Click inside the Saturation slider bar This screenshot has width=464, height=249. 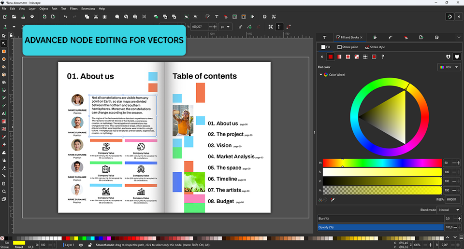[x=382, y=172]
